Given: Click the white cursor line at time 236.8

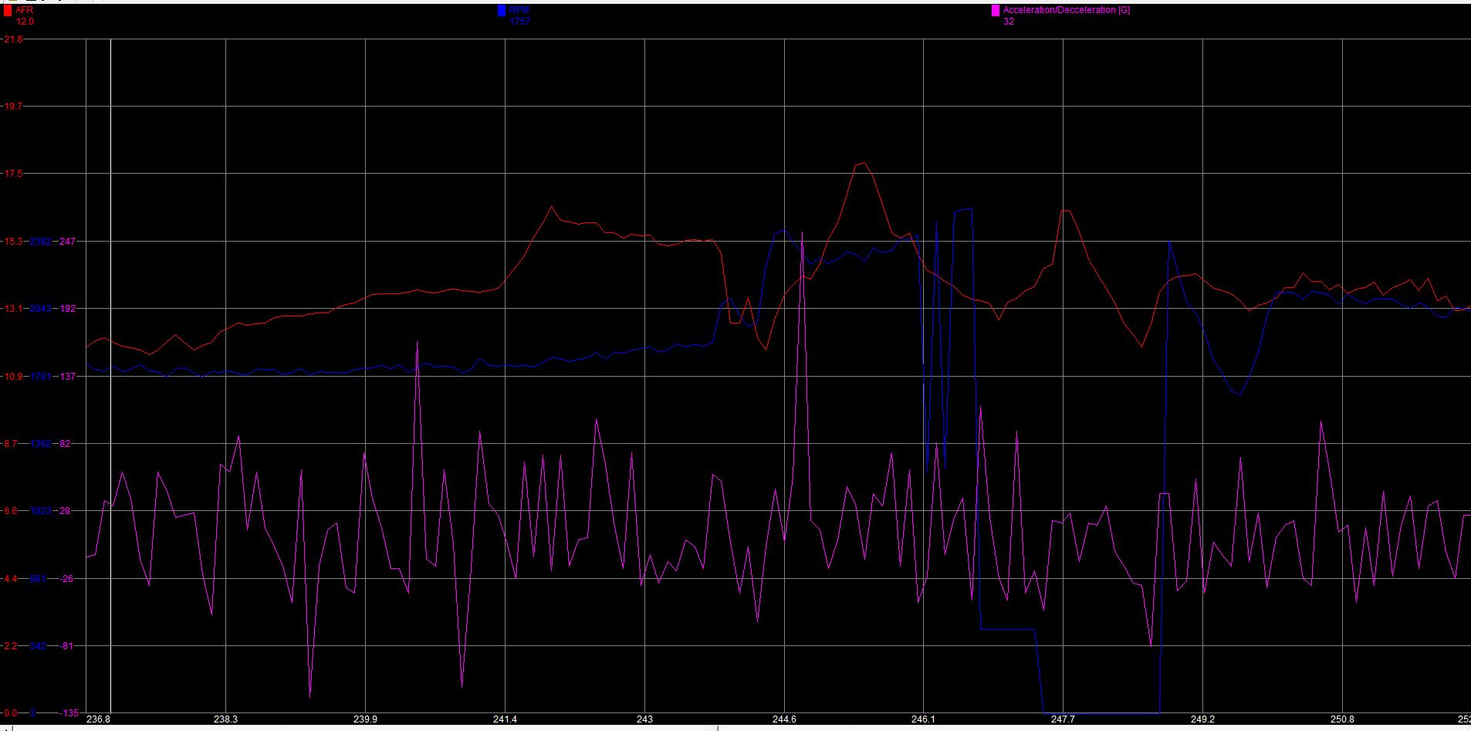Looking at the screenshot, I should coord(110,375).
